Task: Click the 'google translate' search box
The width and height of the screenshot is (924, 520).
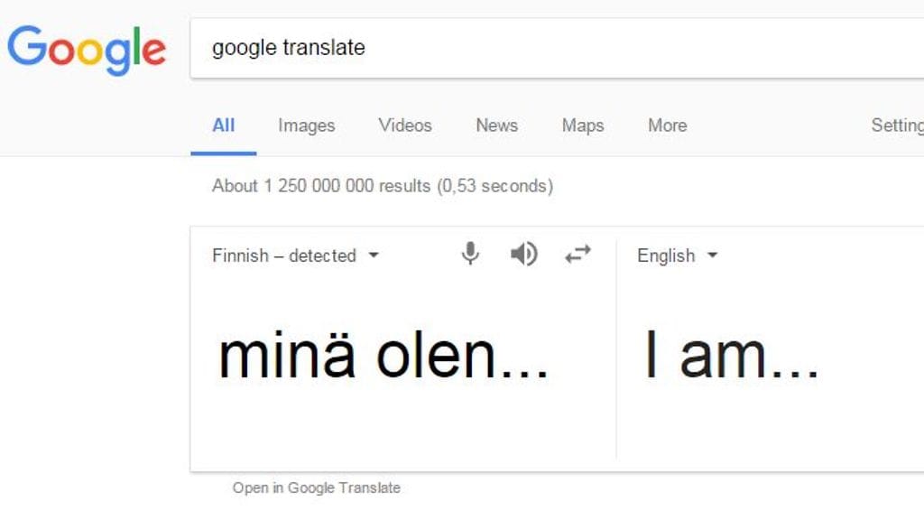Action: point(541,48)
